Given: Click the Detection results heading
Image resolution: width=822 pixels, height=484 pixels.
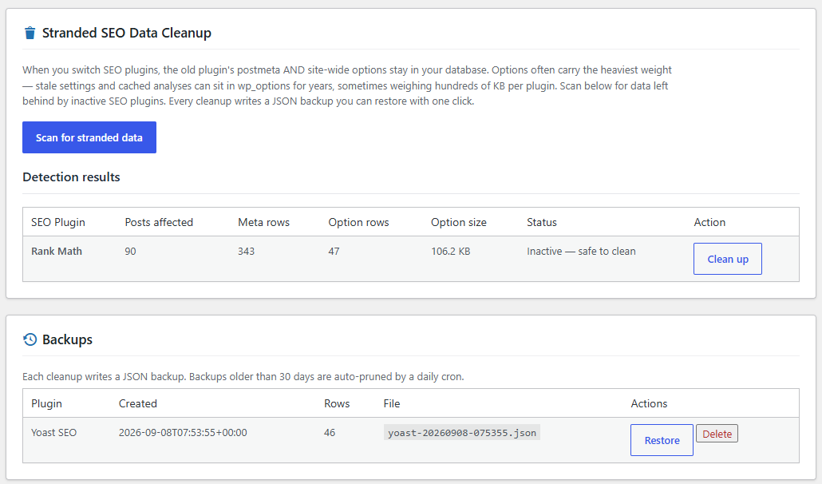Looking at the screenshot, I should point(71,177).
